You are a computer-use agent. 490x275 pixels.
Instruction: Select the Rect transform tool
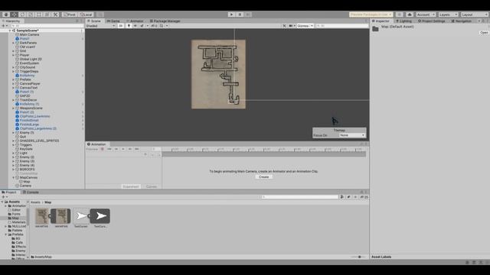pyautogui.click(x=39, y=15)
